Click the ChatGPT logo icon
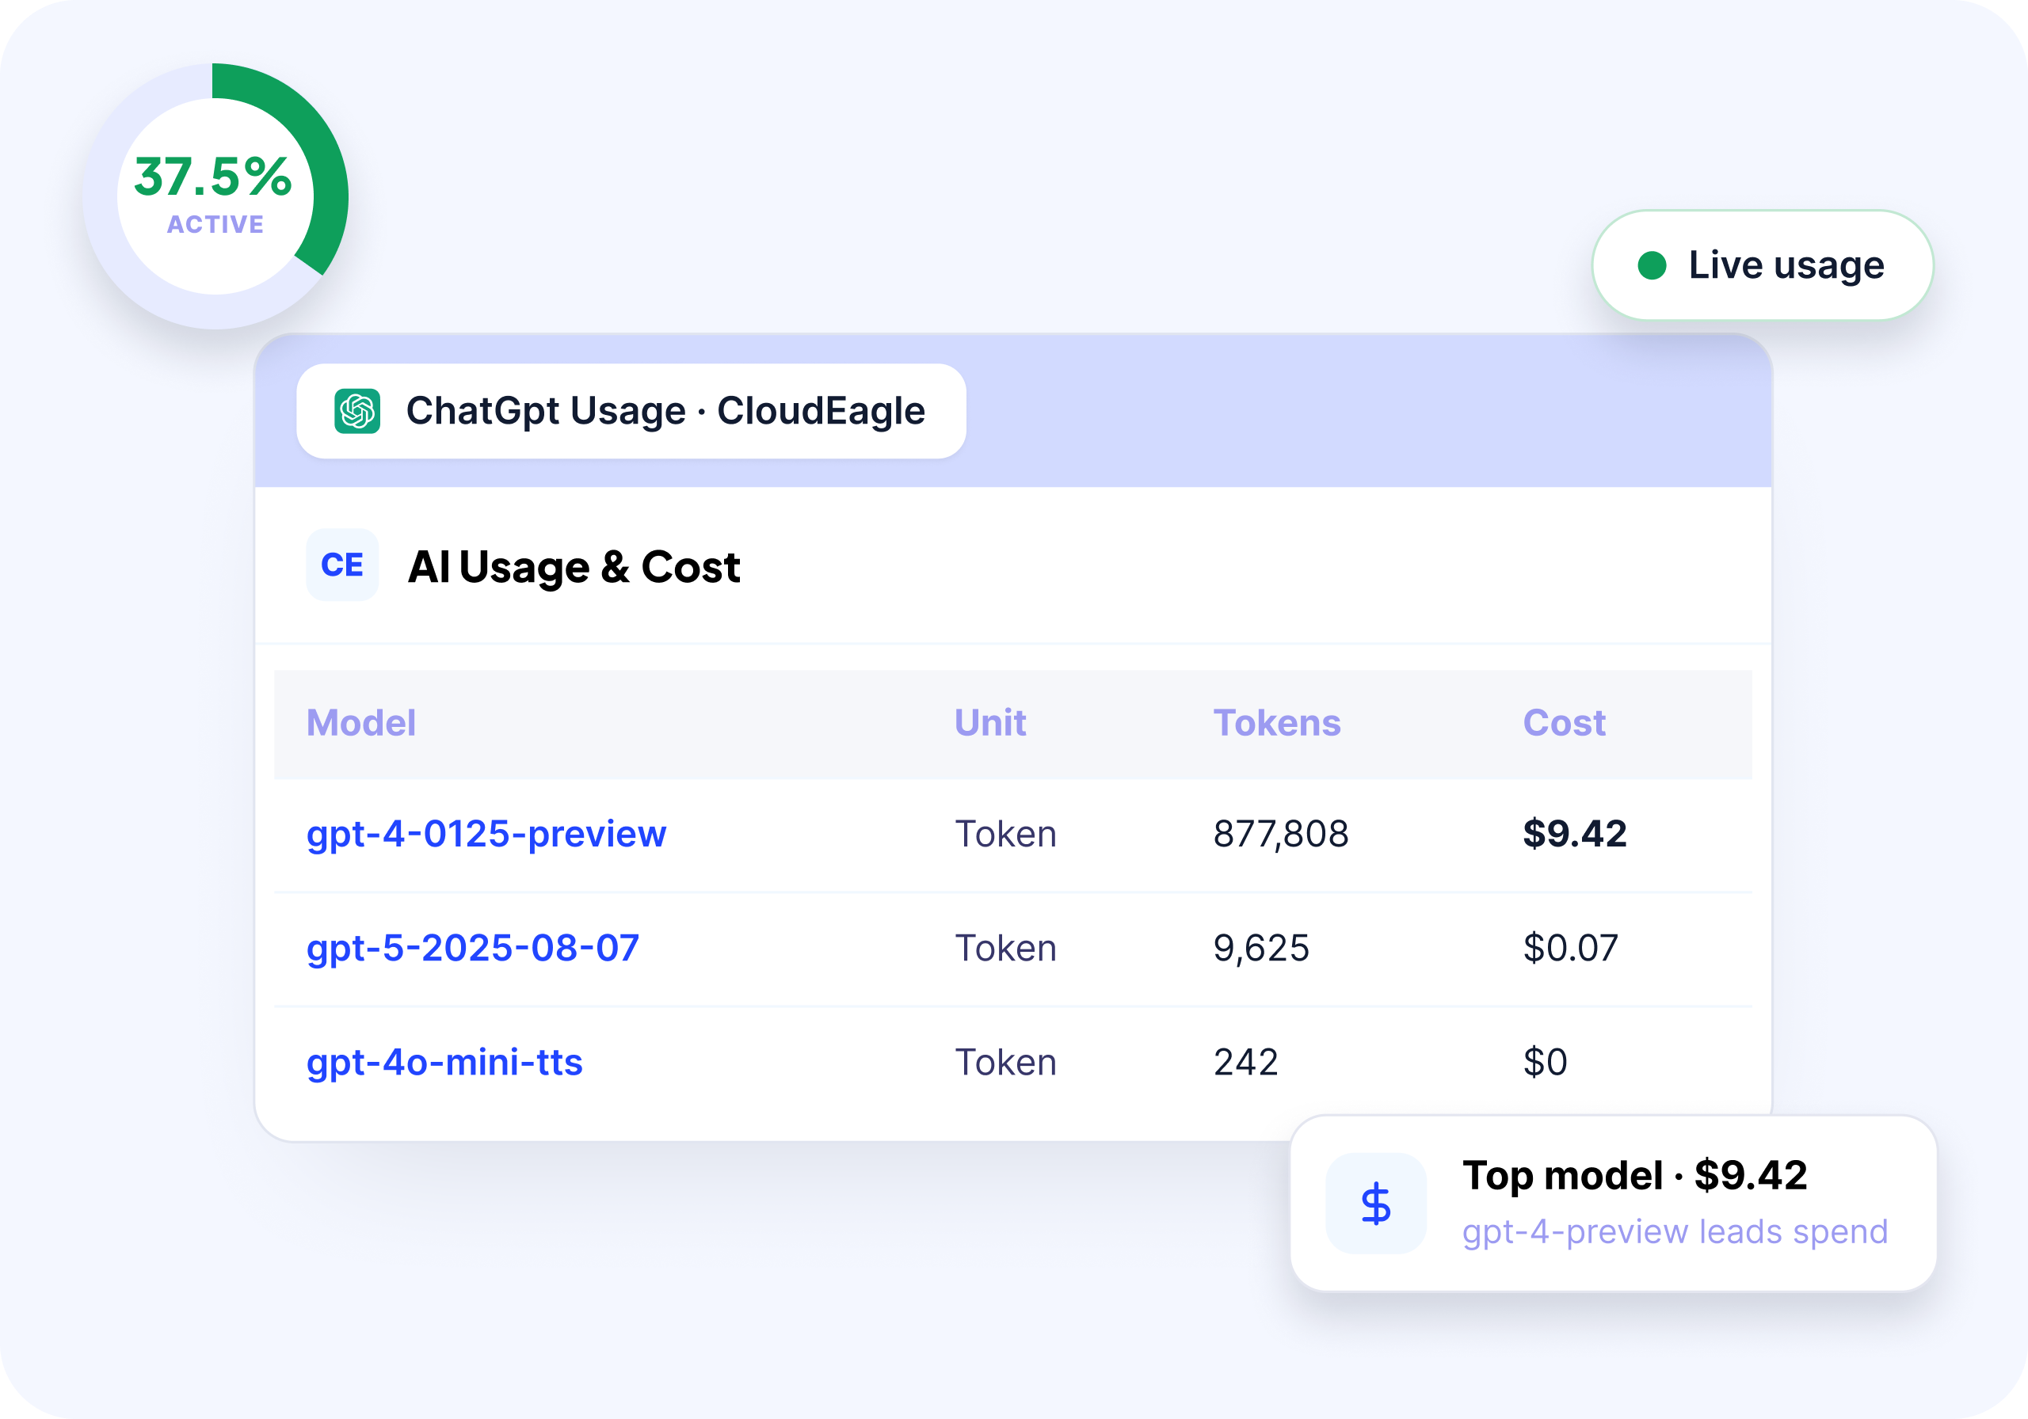The image size is (2028, 1419). tap(356, 412)
